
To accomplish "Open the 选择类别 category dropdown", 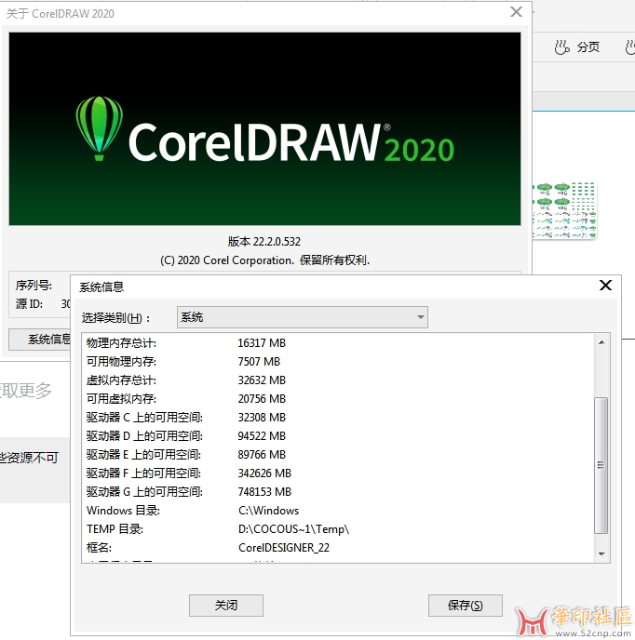I will (303, 317).
